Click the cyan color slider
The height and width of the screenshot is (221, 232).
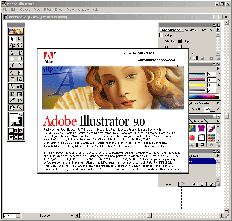(198, 74)
